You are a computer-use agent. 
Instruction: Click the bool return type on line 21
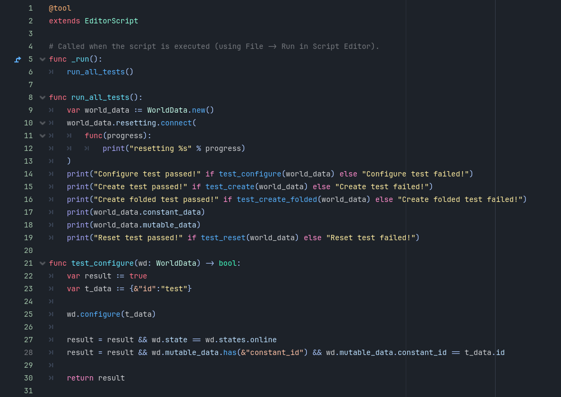[228, 264]
